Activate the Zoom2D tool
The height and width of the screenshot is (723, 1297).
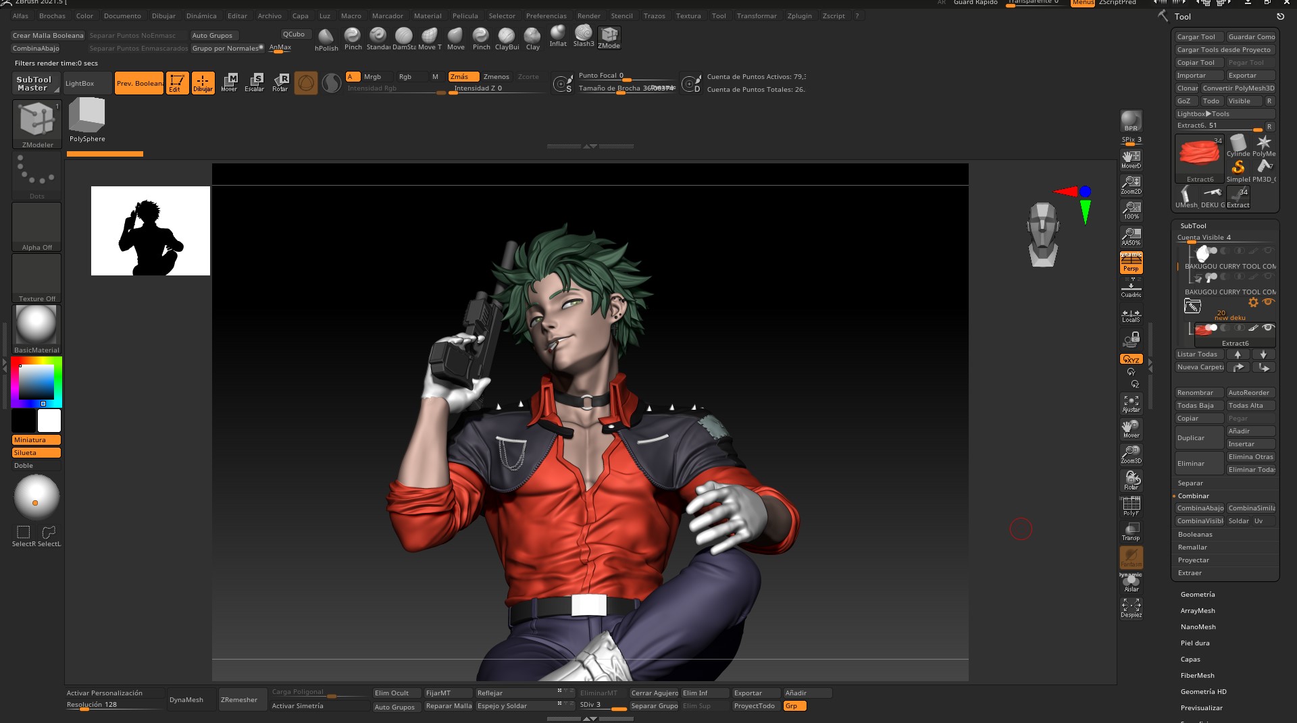1131,185
